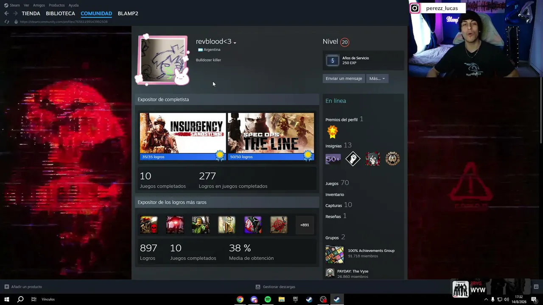The height and width of the screenshot is (305, 543).
Task: View the third rare achievement icon
Action: [x=201, y=225]
